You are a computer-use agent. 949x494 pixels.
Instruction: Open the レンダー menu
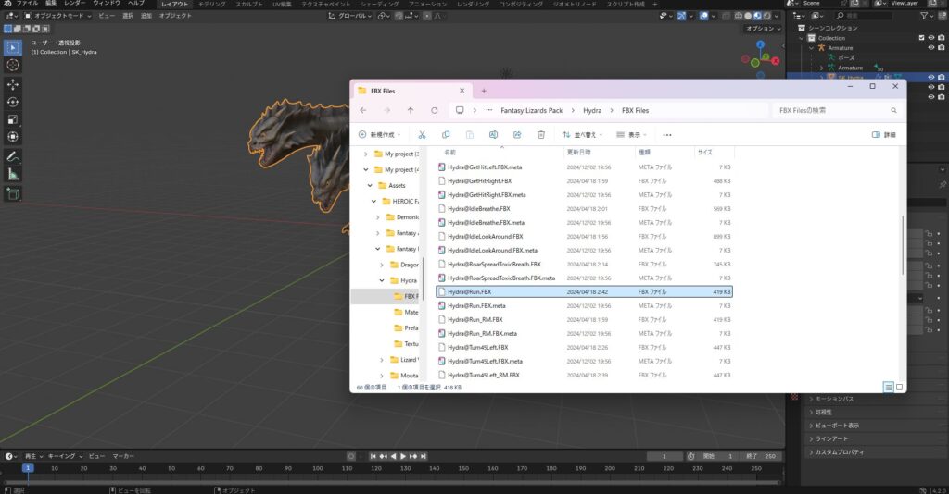[74, 3]
